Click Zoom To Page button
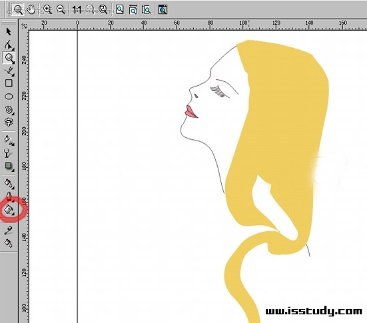Screen dimensions: 367x323 pos(120,9)
